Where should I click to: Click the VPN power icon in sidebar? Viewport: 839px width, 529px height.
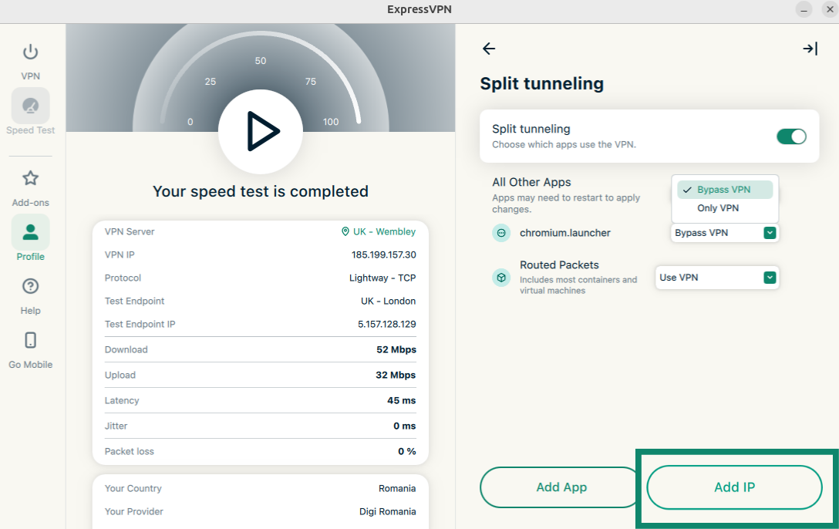point(30,52)
